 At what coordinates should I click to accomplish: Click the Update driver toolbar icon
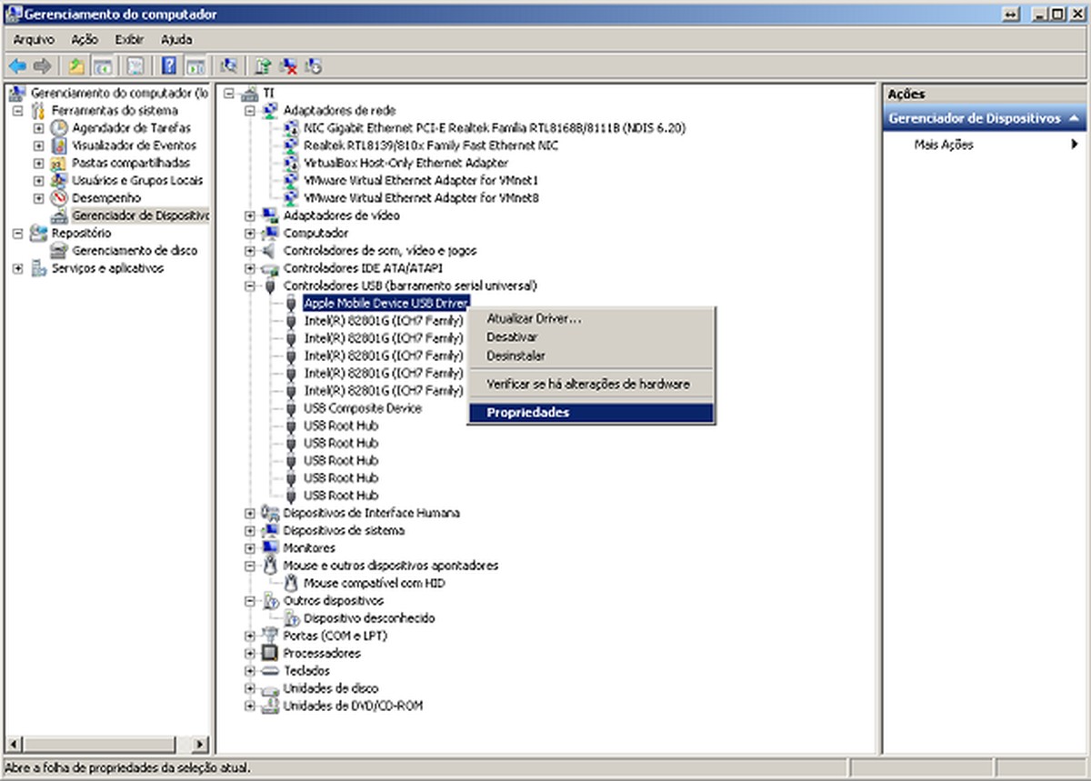263,65
